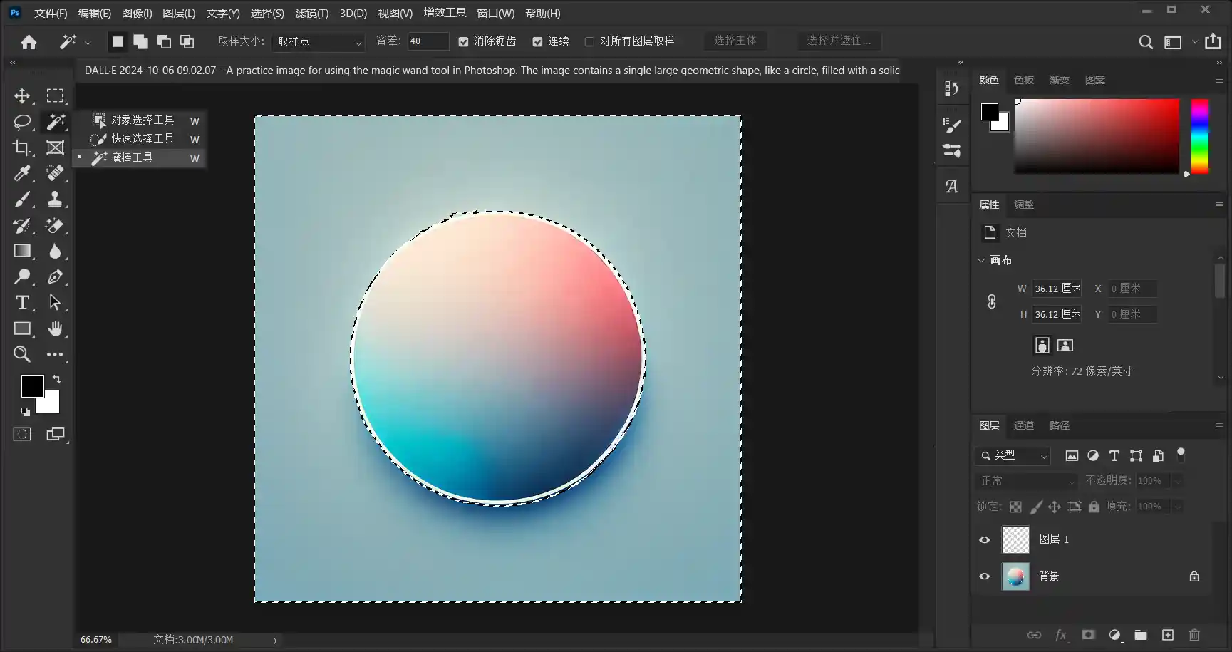Open the status bar info arrow
Viewport: 1232px width, 652px height.
274,641
